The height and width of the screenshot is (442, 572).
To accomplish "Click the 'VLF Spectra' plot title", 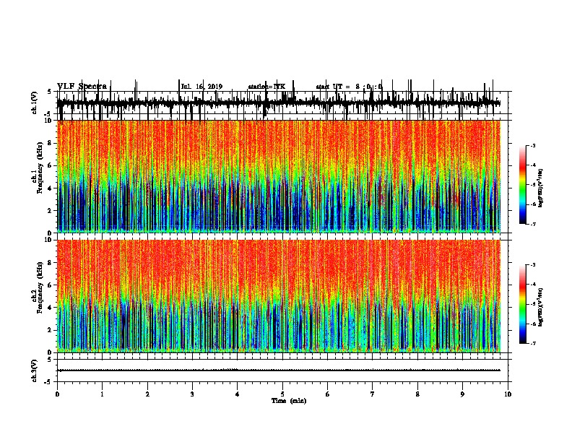I will tap(82, 87).
